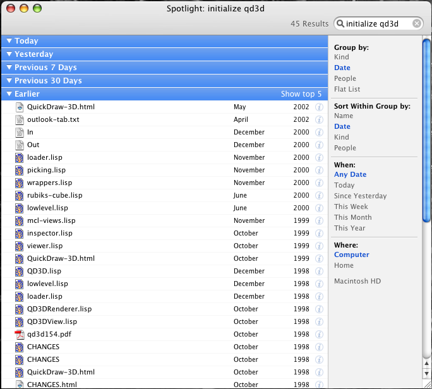Collapse the Earlier group
The image size is (432, 389).
(x=9, y=94)
